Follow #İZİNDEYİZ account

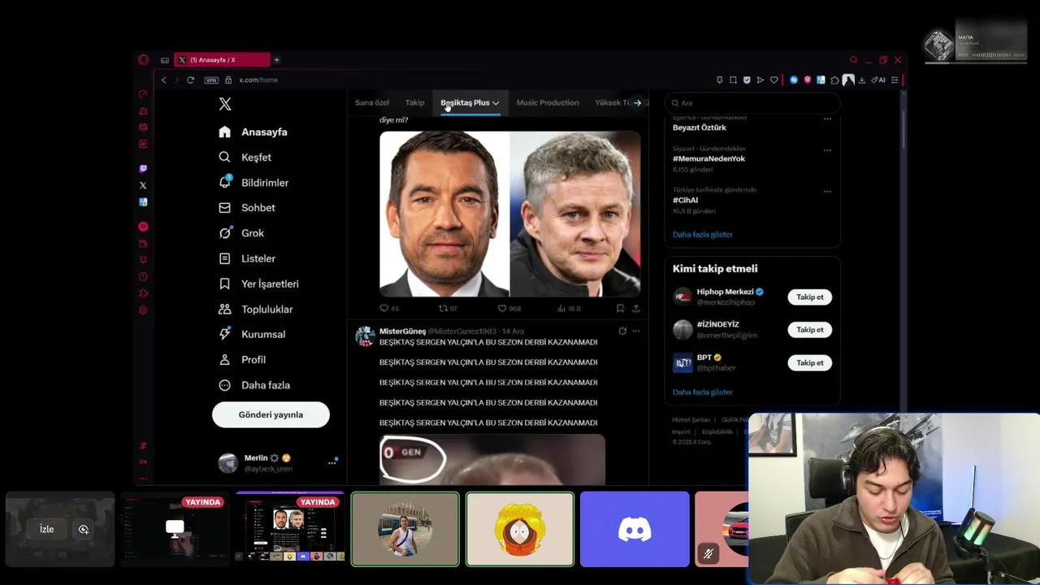809,330
